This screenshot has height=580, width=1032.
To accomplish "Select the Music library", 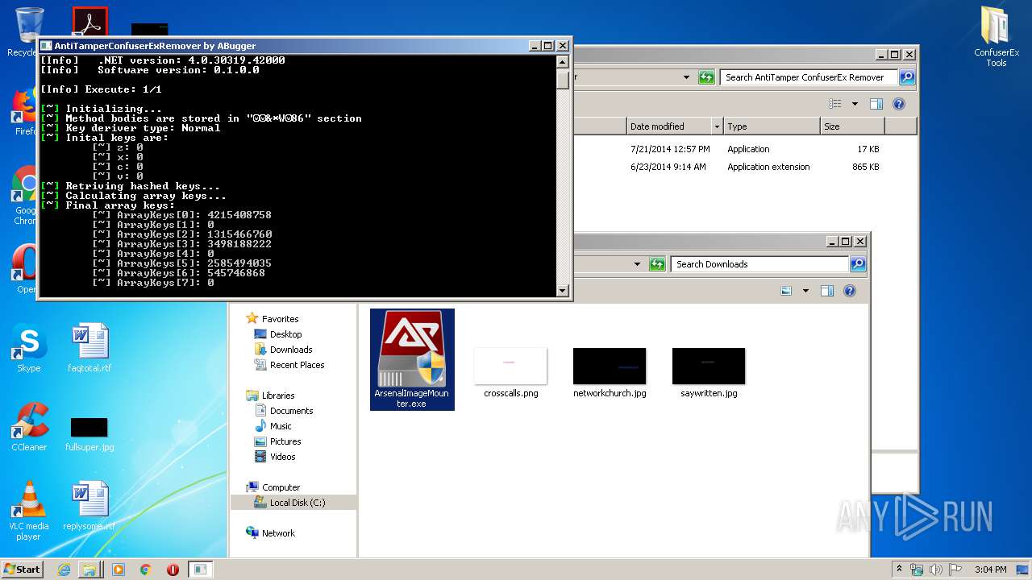I will click(x=273, y=426).
